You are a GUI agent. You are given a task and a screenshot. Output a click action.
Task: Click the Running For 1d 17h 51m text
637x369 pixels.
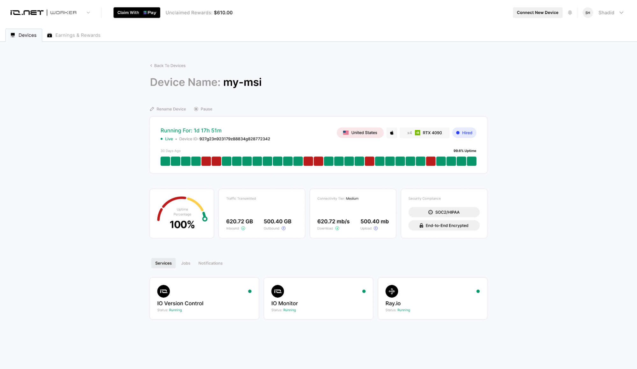pos(191,131)
